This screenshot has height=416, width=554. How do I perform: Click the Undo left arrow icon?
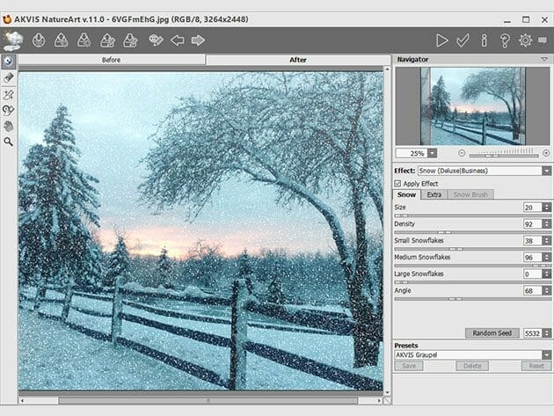coord(177,40)
